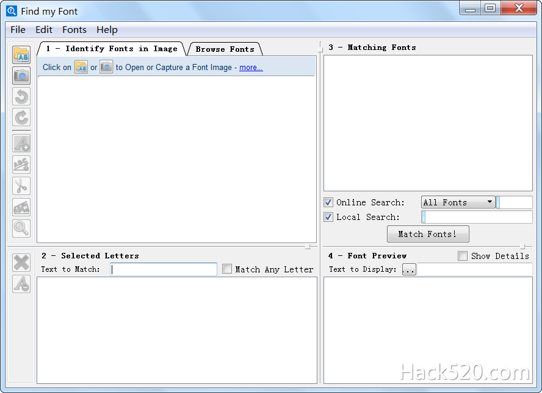This screenshot has height=393, width=542.
Task: Focus the Text to Match input field
Action: 164,269
